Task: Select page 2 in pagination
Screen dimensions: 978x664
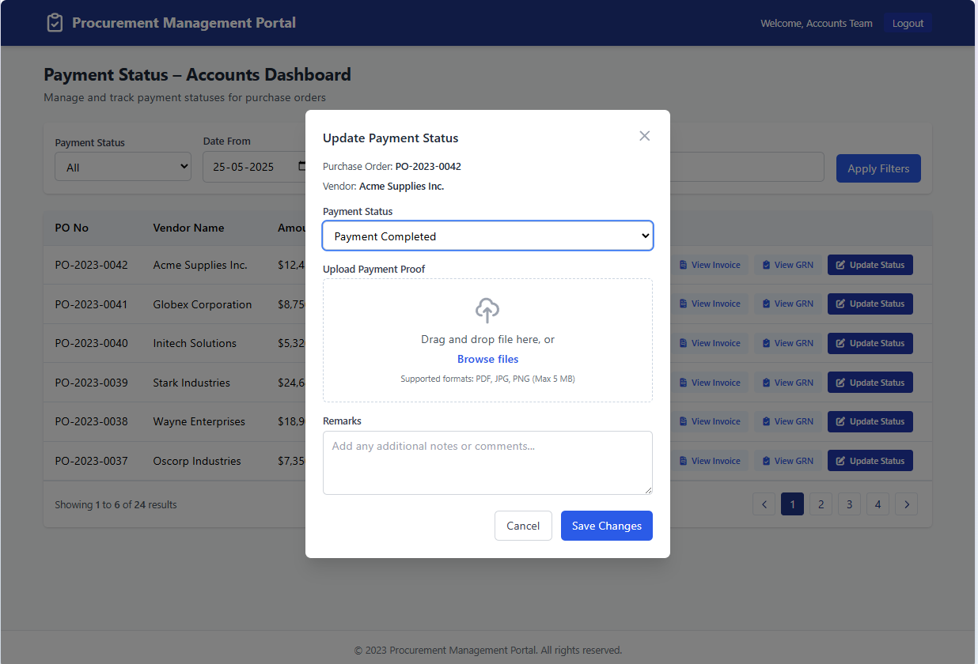Action: click(x=821, y=504)
